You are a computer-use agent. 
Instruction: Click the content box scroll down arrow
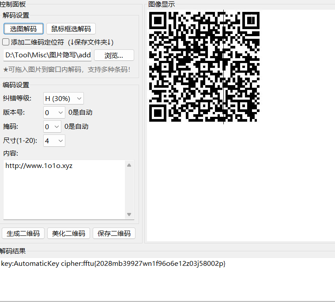129,215
